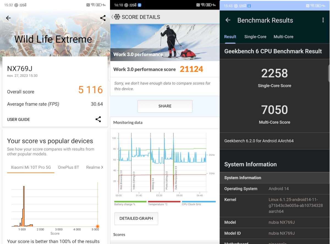Select the Xiaomi Mi 10T Pro 5G tab
Viewport: 330px width, 244px height.
coord(31,167)
